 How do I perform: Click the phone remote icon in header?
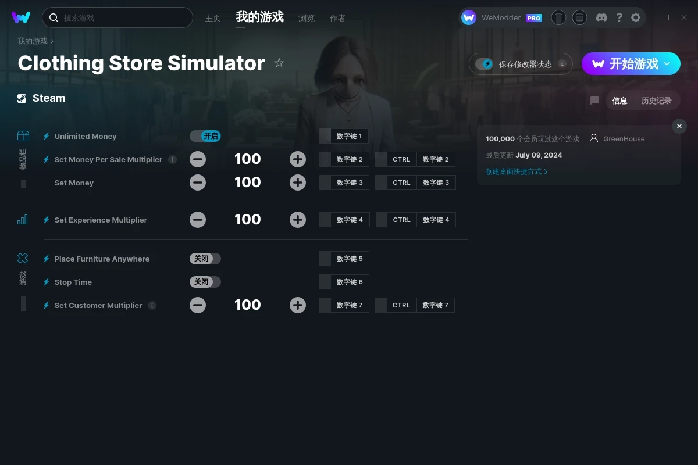[558, 17]
